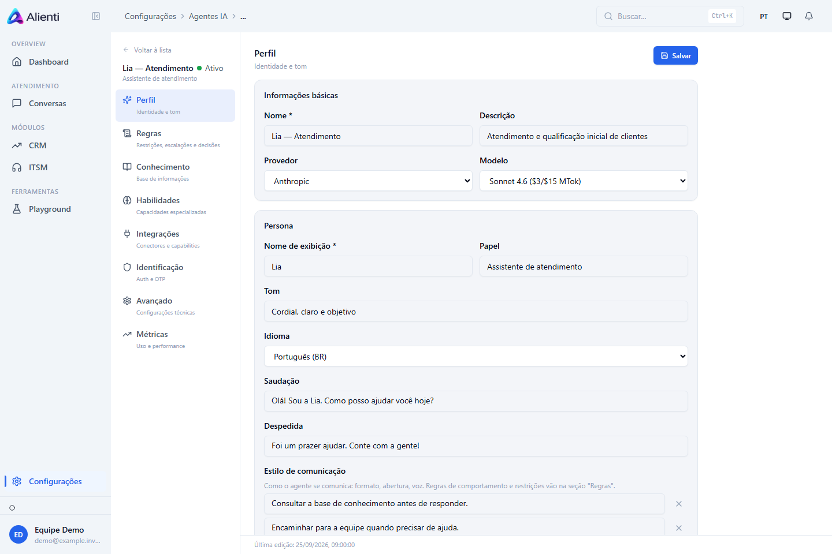Viewport: 832px width, 554px height.
Task: Open the Regras section
Action: click(175, 139)
